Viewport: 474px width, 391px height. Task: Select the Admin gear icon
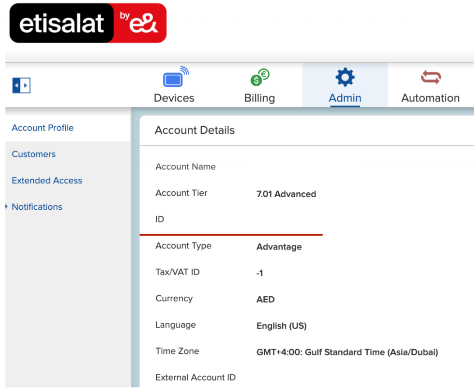345,78
